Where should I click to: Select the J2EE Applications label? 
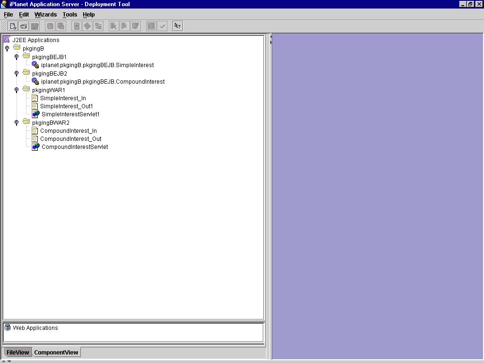[36, 40]
